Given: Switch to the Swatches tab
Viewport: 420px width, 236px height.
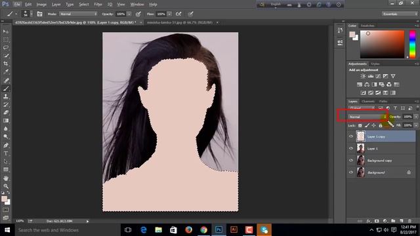Looking at the screenshot, I should pos(367,26).
